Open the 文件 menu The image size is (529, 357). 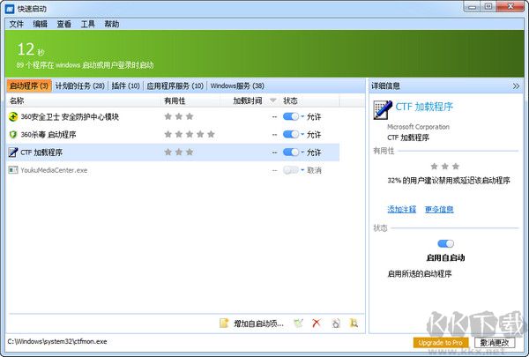(x=16, y=24)
